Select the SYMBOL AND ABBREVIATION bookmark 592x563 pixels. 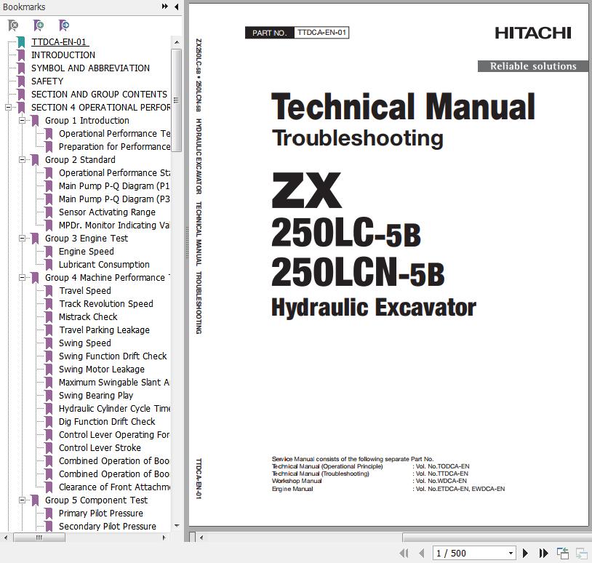click(91, 68)
